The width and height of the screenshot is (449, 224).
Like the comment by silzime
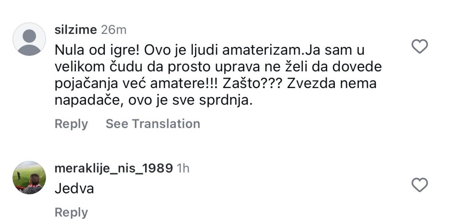point(419,47)
